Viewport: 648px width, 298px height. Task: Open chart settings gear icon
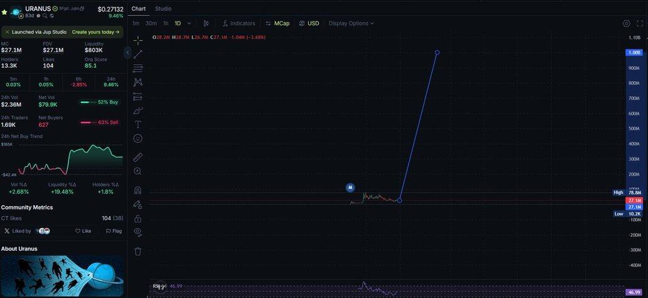[x=626, y=23]
